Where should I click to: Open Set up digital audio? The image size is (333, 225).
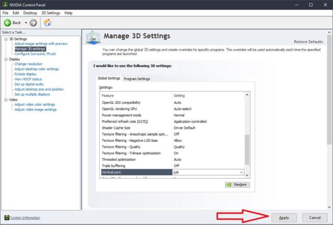[29, 85]
